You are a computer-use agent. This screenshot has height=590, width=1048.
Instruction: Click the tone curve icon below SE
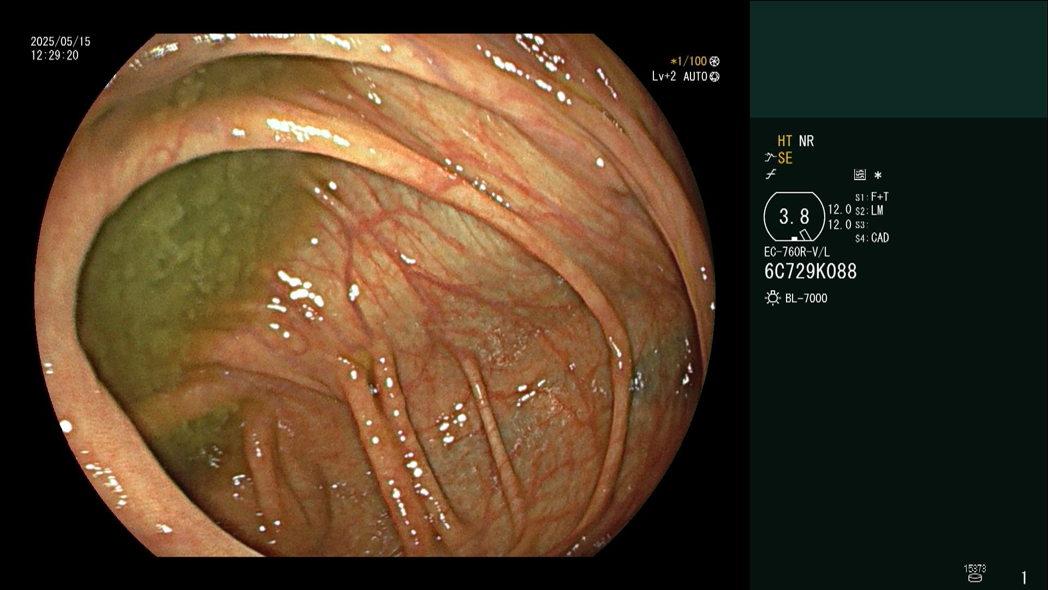pos(771,175)
